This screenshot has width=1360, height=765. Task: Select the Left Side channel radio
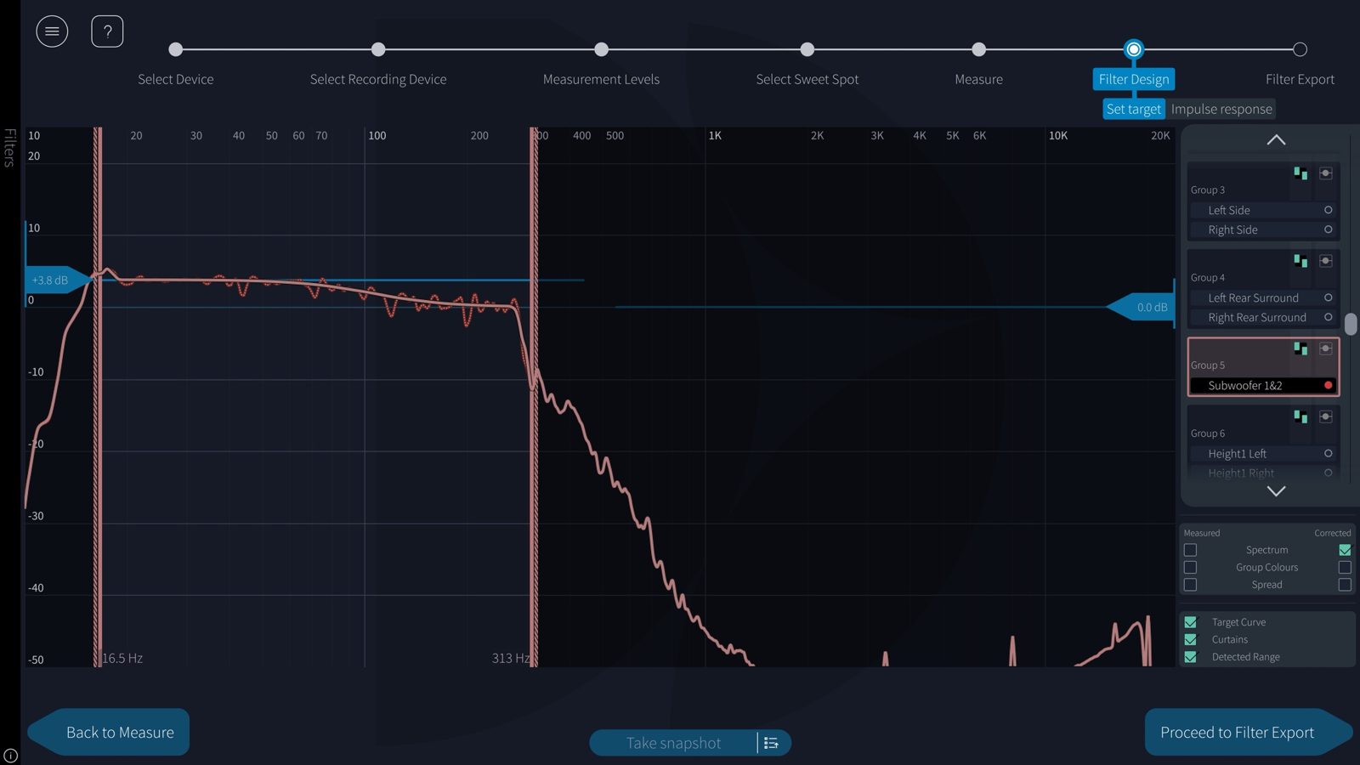pyautogui.click(x=1328, y=210)
